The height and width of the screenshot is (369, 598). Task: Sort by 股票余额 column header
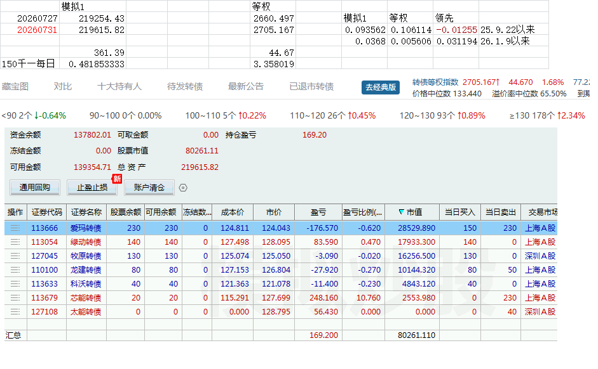pos(125,212)
